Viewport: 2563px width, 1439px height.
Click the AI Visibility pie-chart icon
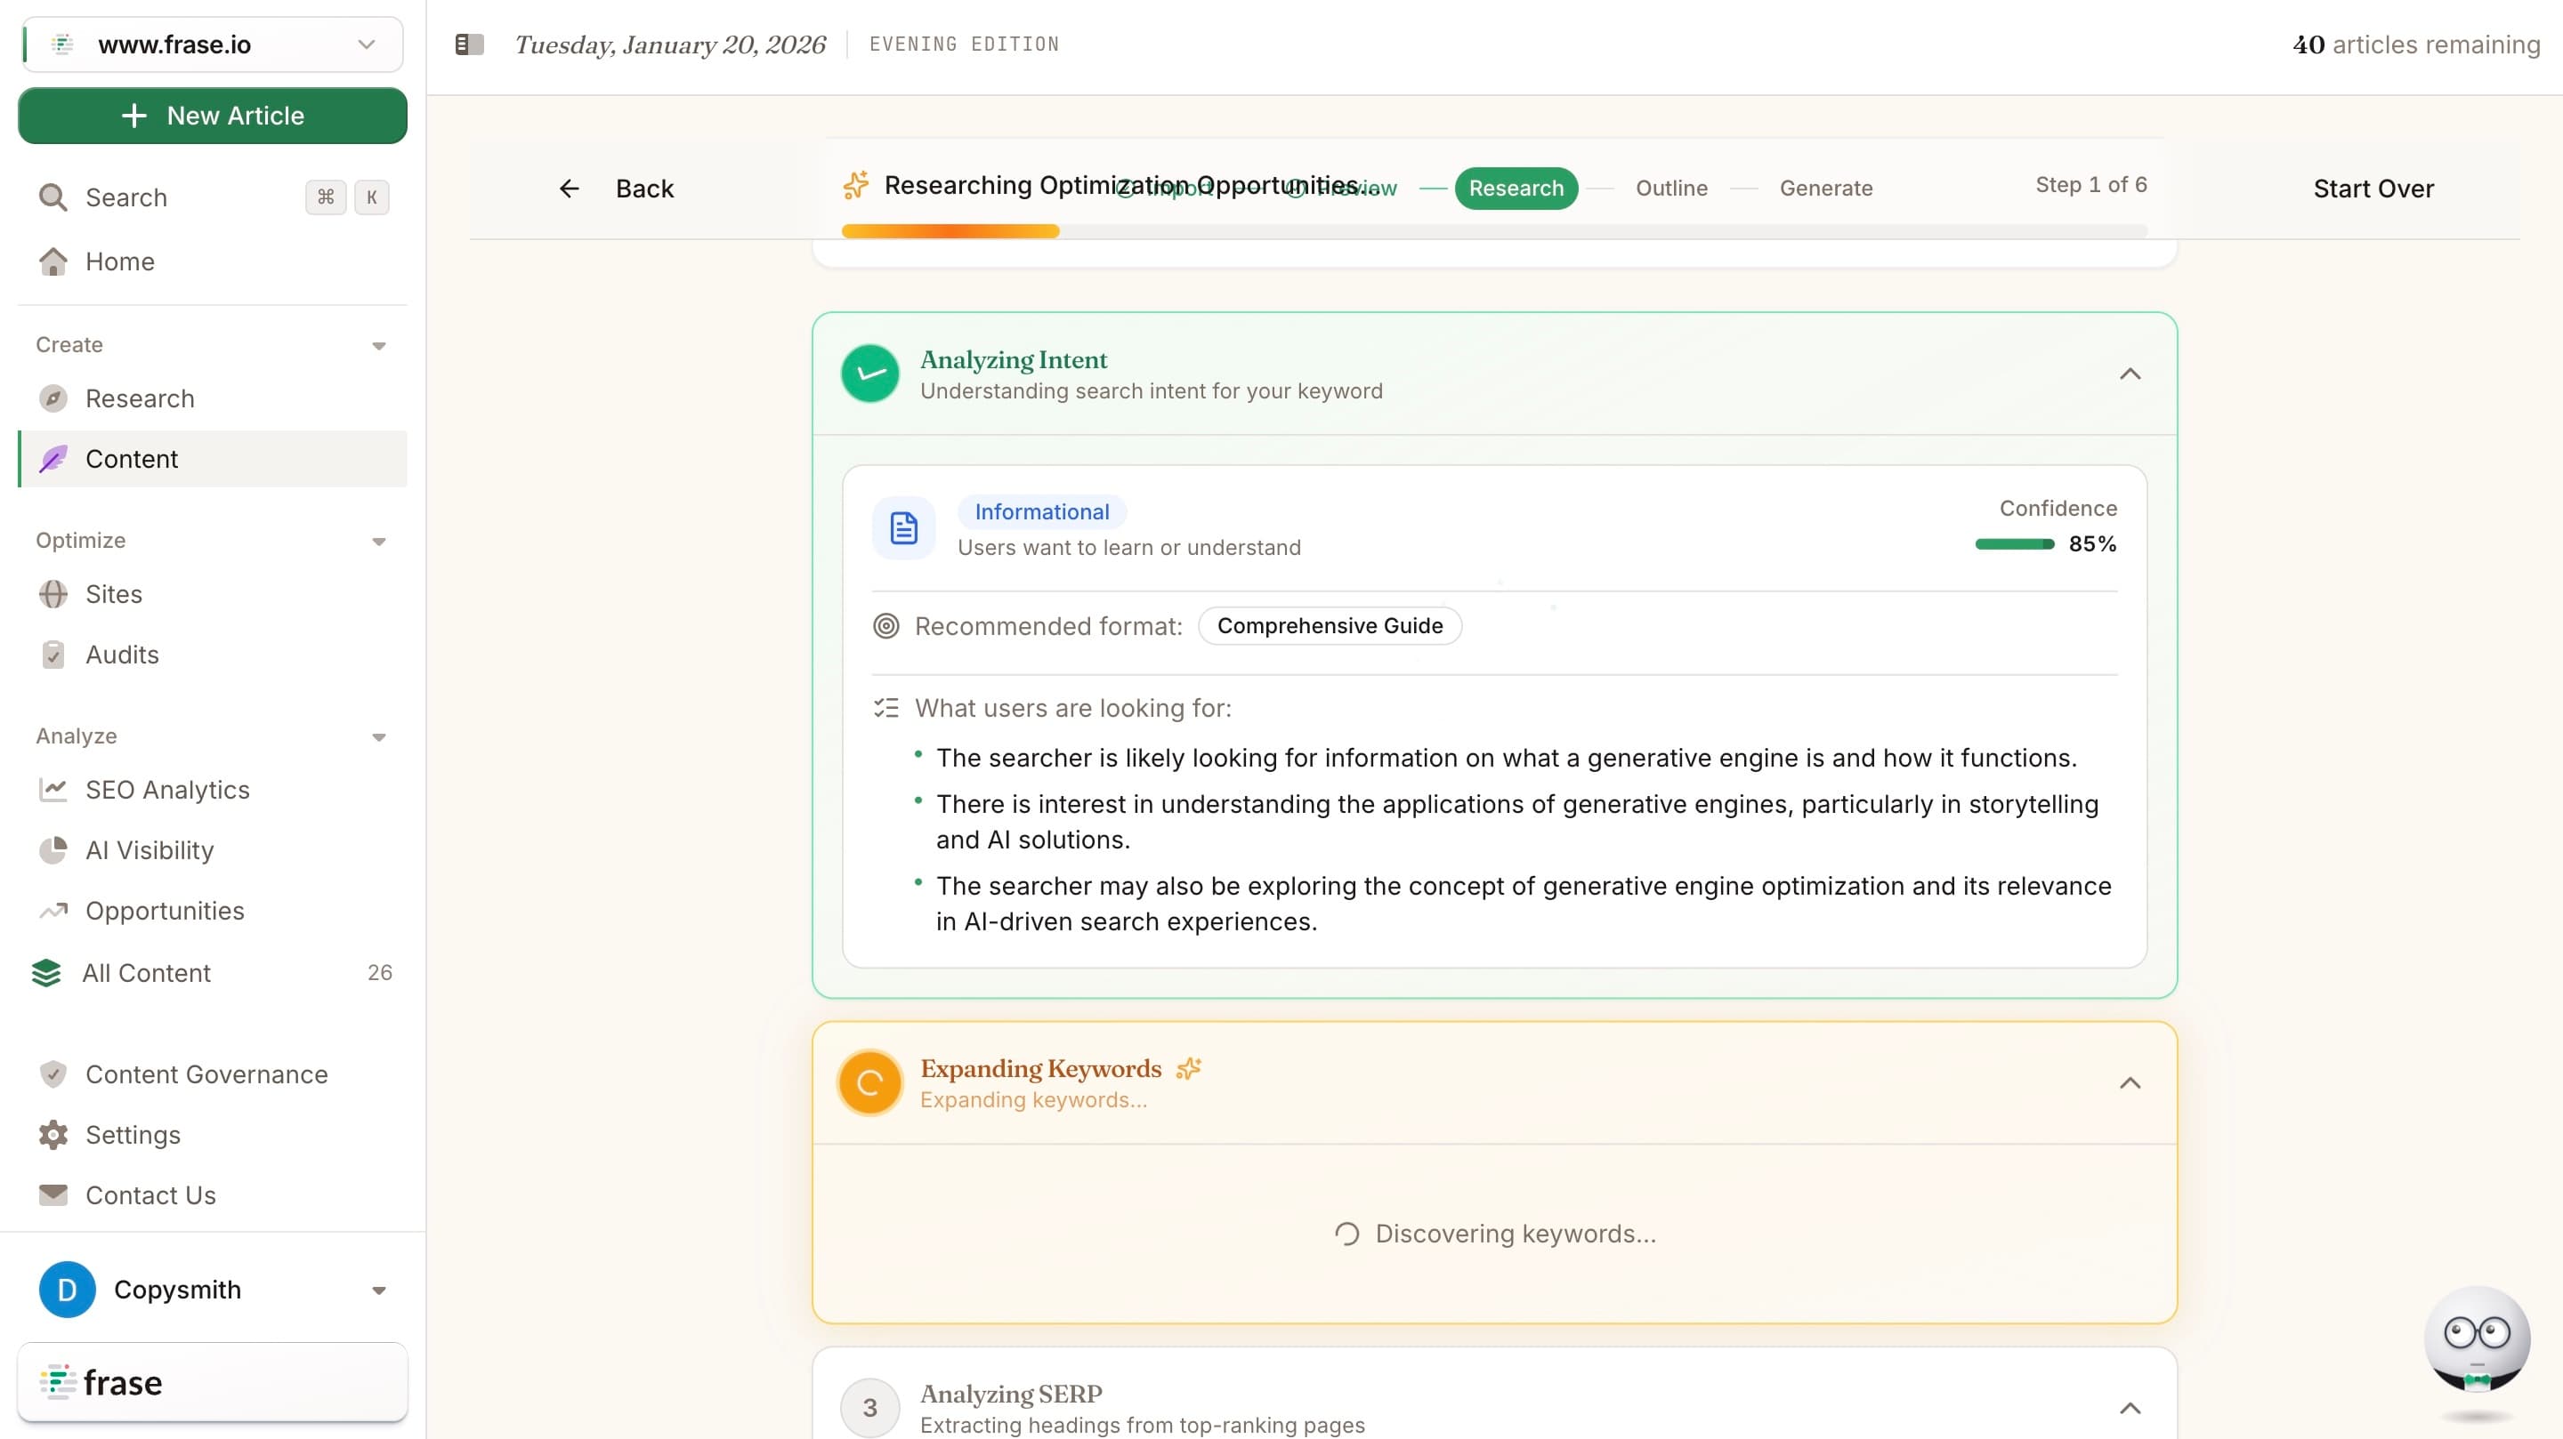(x=53, y=850)
